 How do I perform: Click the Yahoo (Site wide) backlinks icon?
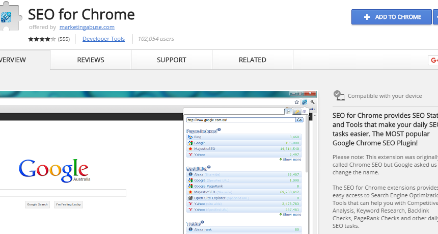click(x=190, y=204)
